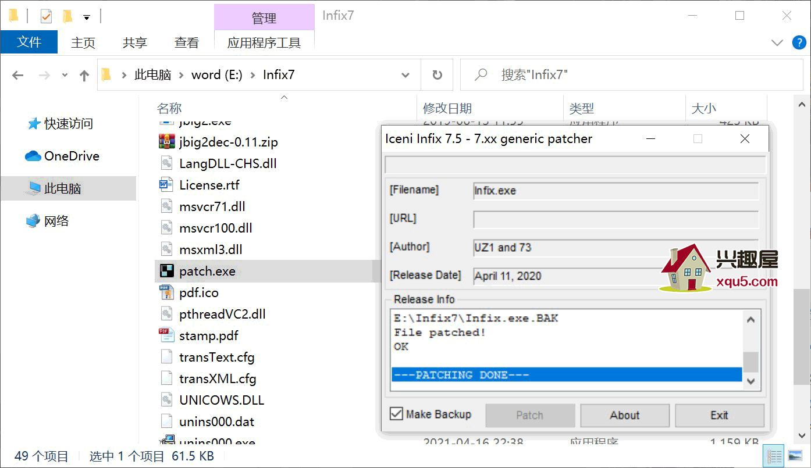Viewport: 811px width, 468px height.
Task: Open the quick access toolbar dropdown arrow
Action: pyautogui.click(x=87, y=17)
